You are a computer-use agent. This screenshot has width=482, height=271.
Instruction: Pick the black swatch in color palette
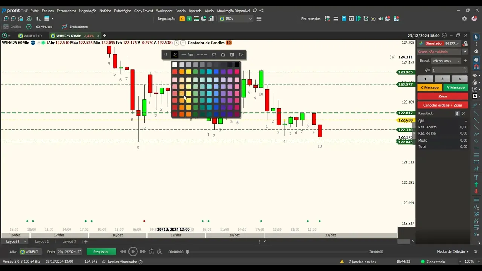pyautogui.click(x=237, y=65)
